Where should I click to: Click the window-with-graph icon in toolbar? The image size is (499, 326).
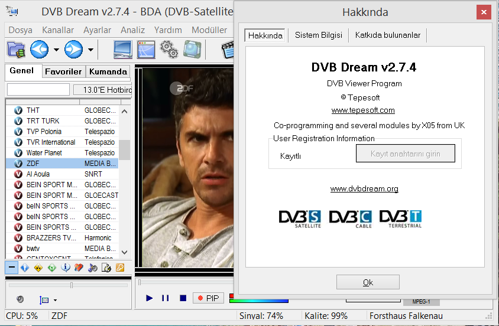(146, 50)
